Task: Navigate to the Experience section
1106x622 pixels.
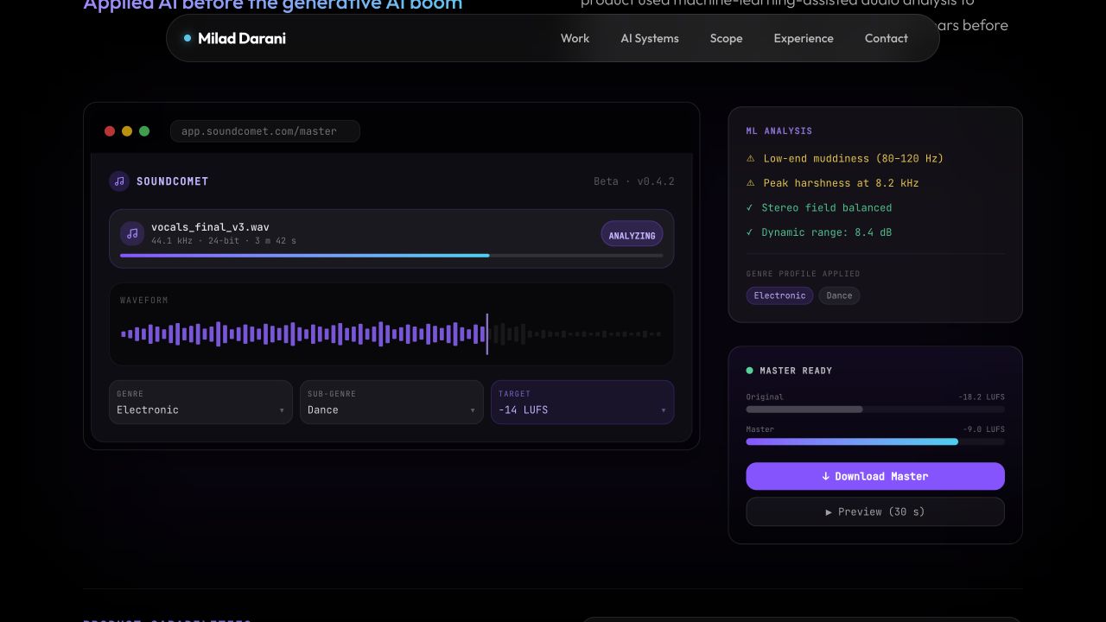Action: point(804,38)
